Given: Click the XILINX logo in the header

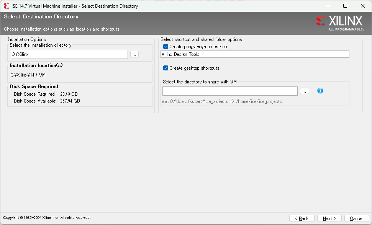Looking at the screenshot, I should (x=340, y=23).
